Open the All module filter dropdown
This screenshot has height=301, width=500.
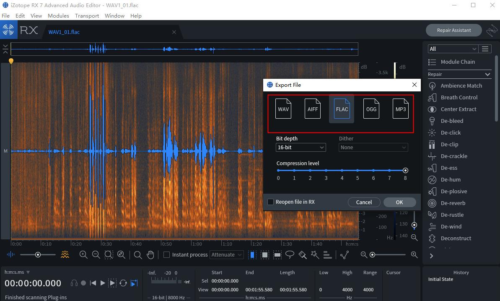(452, 49)
